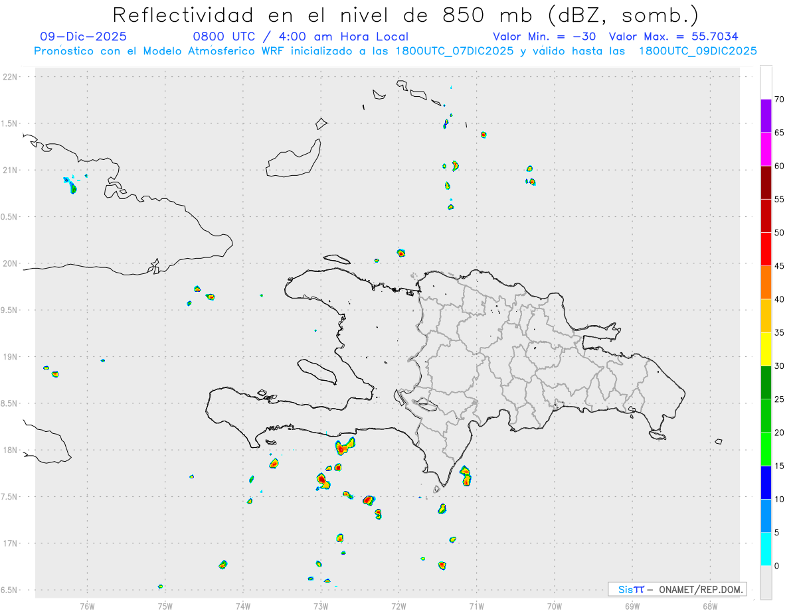Click the gray below-zero legend segment
The height and width of the screenshot is (615, 797).
(x=766, y=582)
